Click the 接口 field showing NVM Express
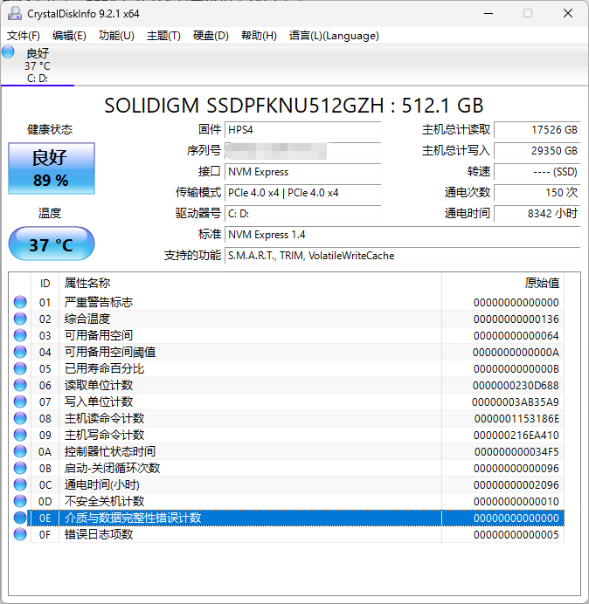 pyautogui.click(x=302, y=172)
